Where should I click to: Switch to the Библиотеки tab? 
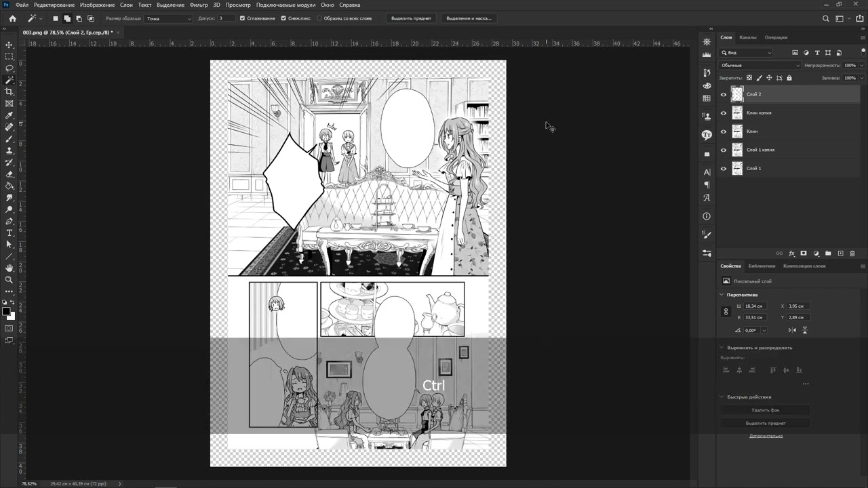click(762, 266)
